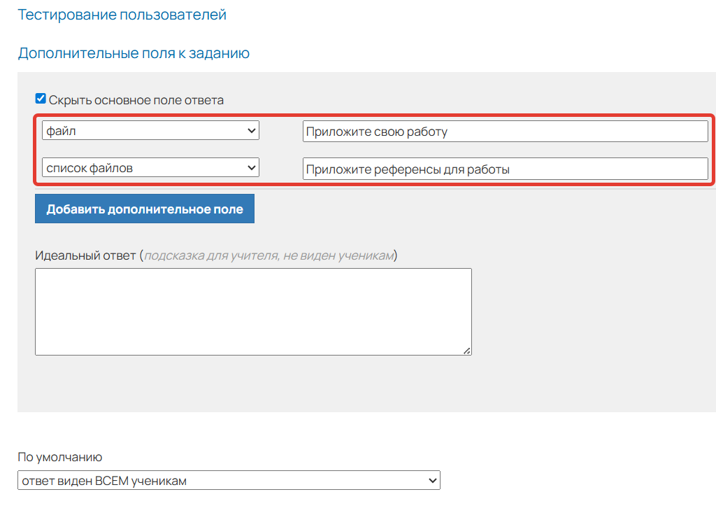This screenshot has height=513, width=716.
Task: Grab the resize handle of the answer textarea
Action: 467,351
